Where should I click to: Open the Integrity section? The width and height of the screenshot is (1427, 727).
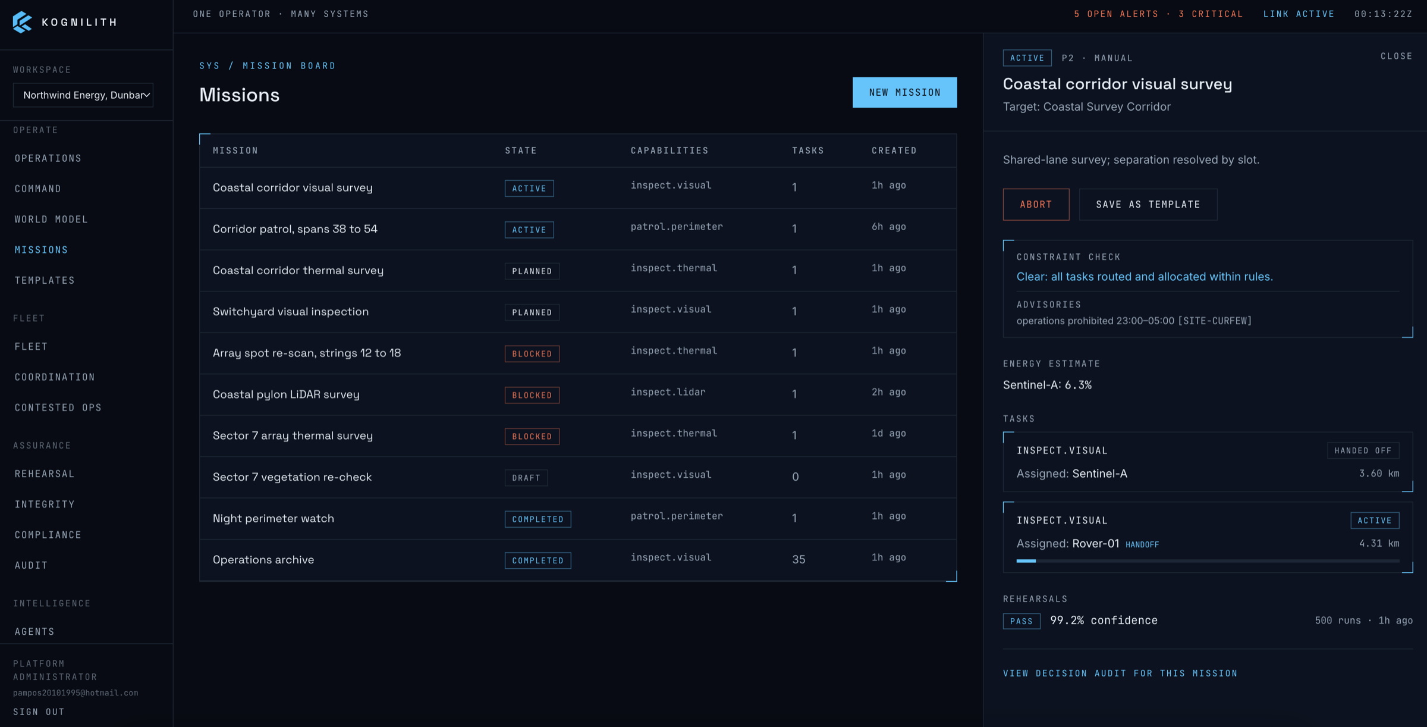[x=45, y=504]
